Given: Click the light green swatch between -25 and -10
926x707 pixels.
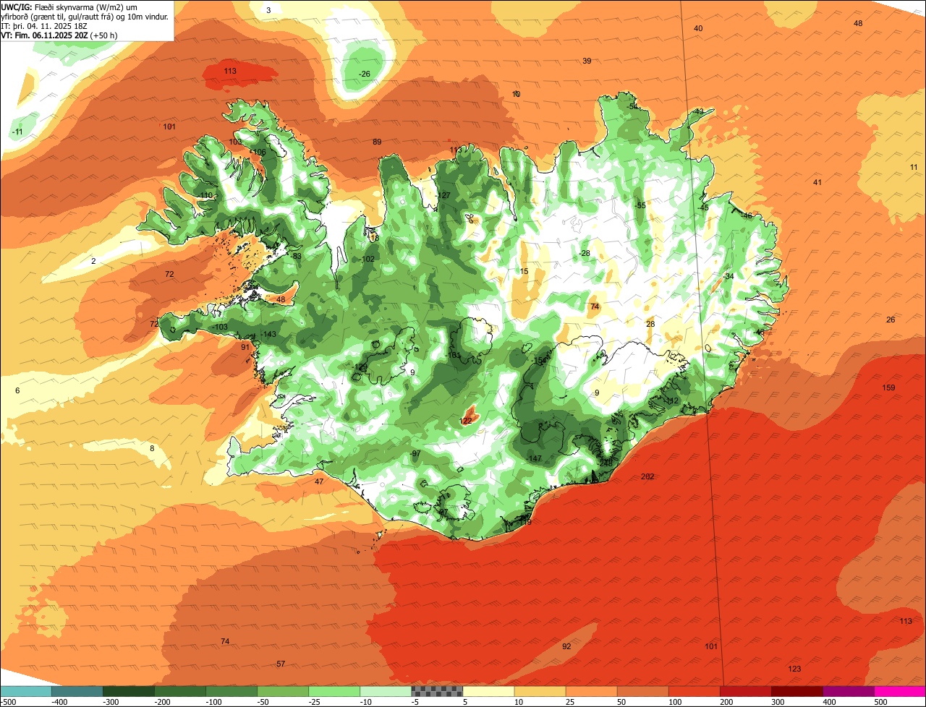Looking at the screenshot, I should pyautogui.click(x=334, y=691).
